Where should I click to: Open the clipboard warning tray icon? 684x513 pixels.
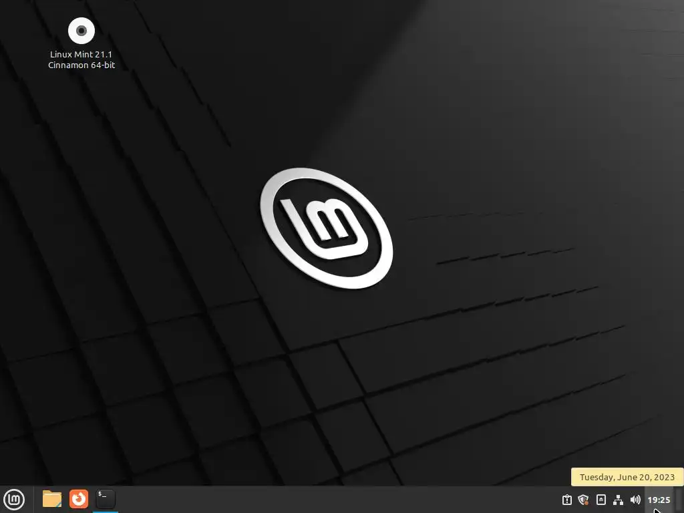(566, 500)
